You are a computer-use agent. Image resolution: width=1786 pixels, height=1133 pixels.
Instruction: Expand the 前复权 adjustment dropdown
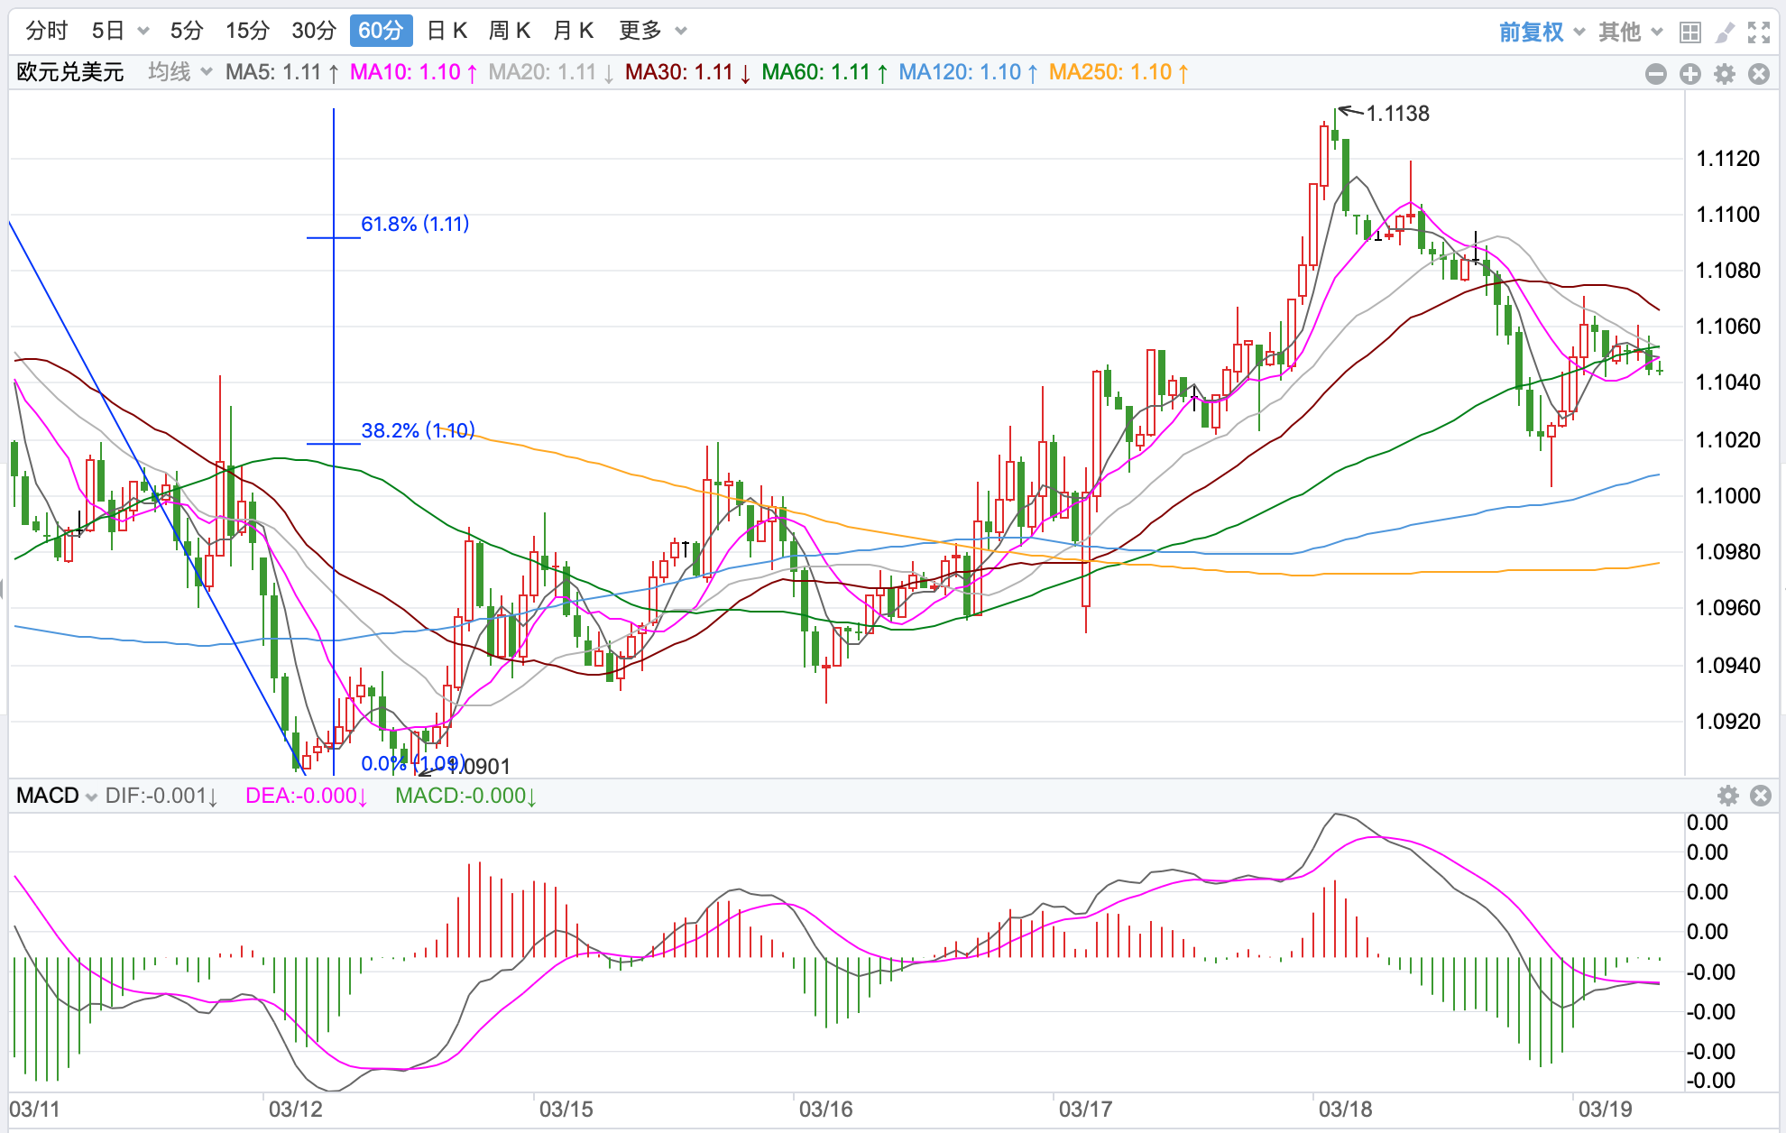[x=1541, y=32]
